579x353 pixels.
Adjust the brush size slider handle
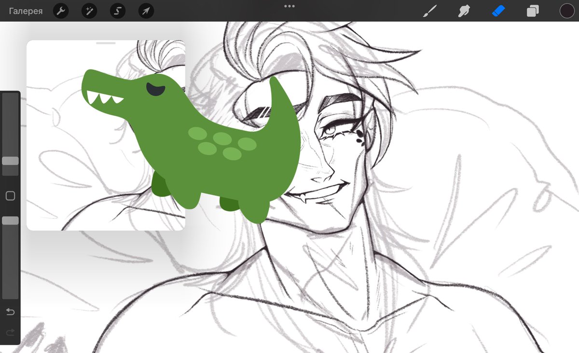10,161
